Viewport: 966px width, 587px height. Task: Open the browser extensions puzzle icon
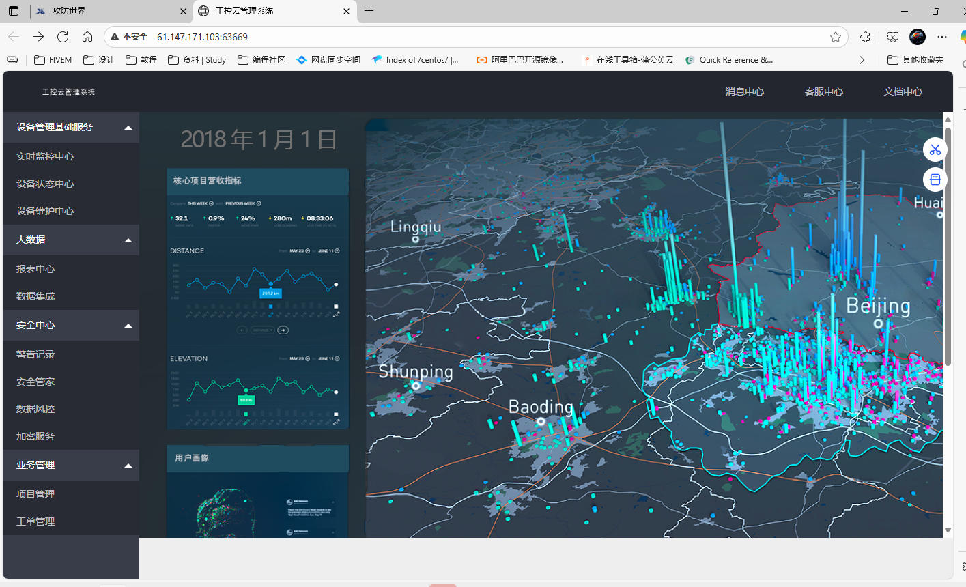click(865, 37)
